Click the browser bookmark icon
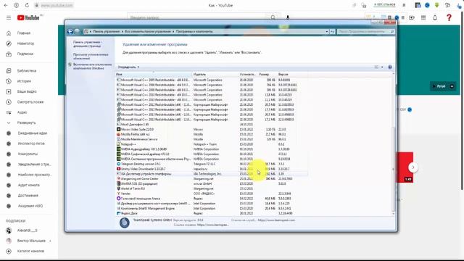 coord(404,5)
